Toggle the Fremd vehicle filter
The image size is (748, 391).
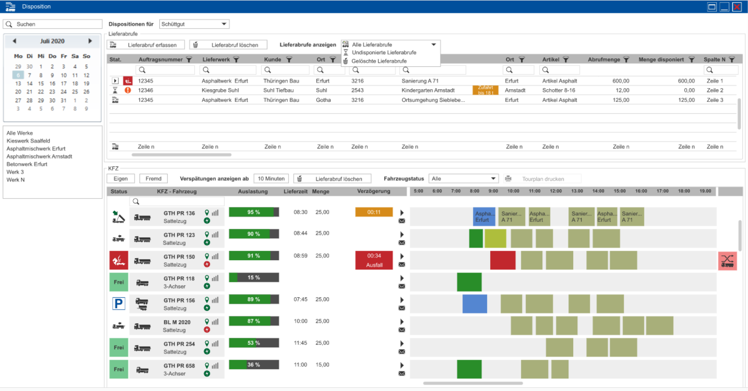pos(153,179)
